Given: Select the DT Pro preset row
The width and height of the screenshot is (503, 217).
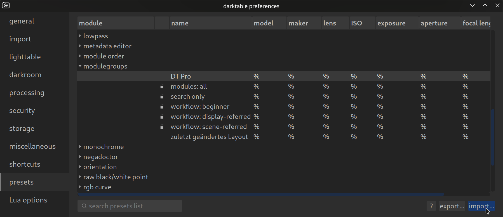Looking at the screenshot, I should 181,76.
